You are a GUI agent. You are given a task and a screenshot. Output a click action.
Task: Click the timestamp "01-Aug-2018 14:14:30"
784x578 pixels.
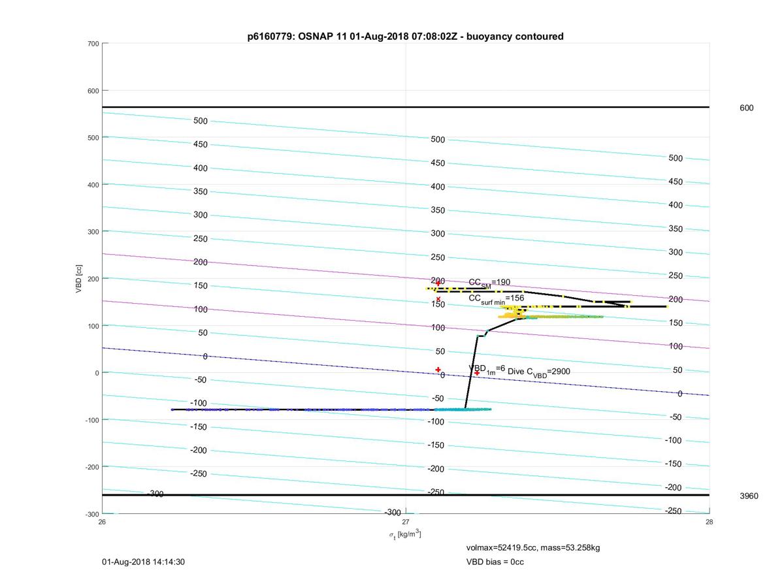(x=143, y=562)
